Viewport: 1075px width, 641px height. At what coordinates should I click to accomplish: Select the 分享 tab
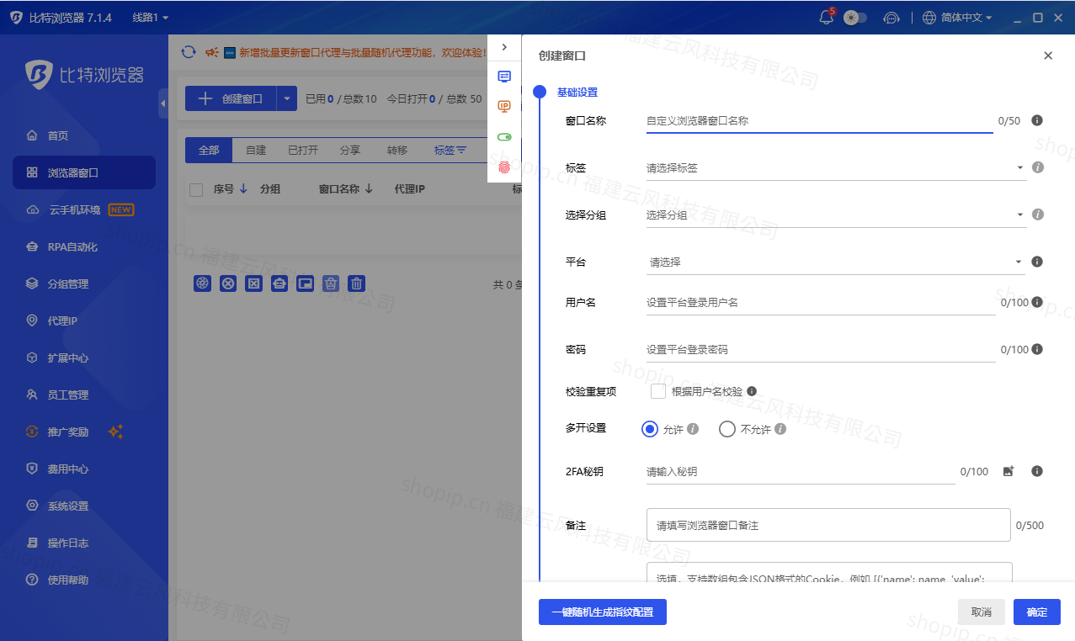[x=350, y=150]
